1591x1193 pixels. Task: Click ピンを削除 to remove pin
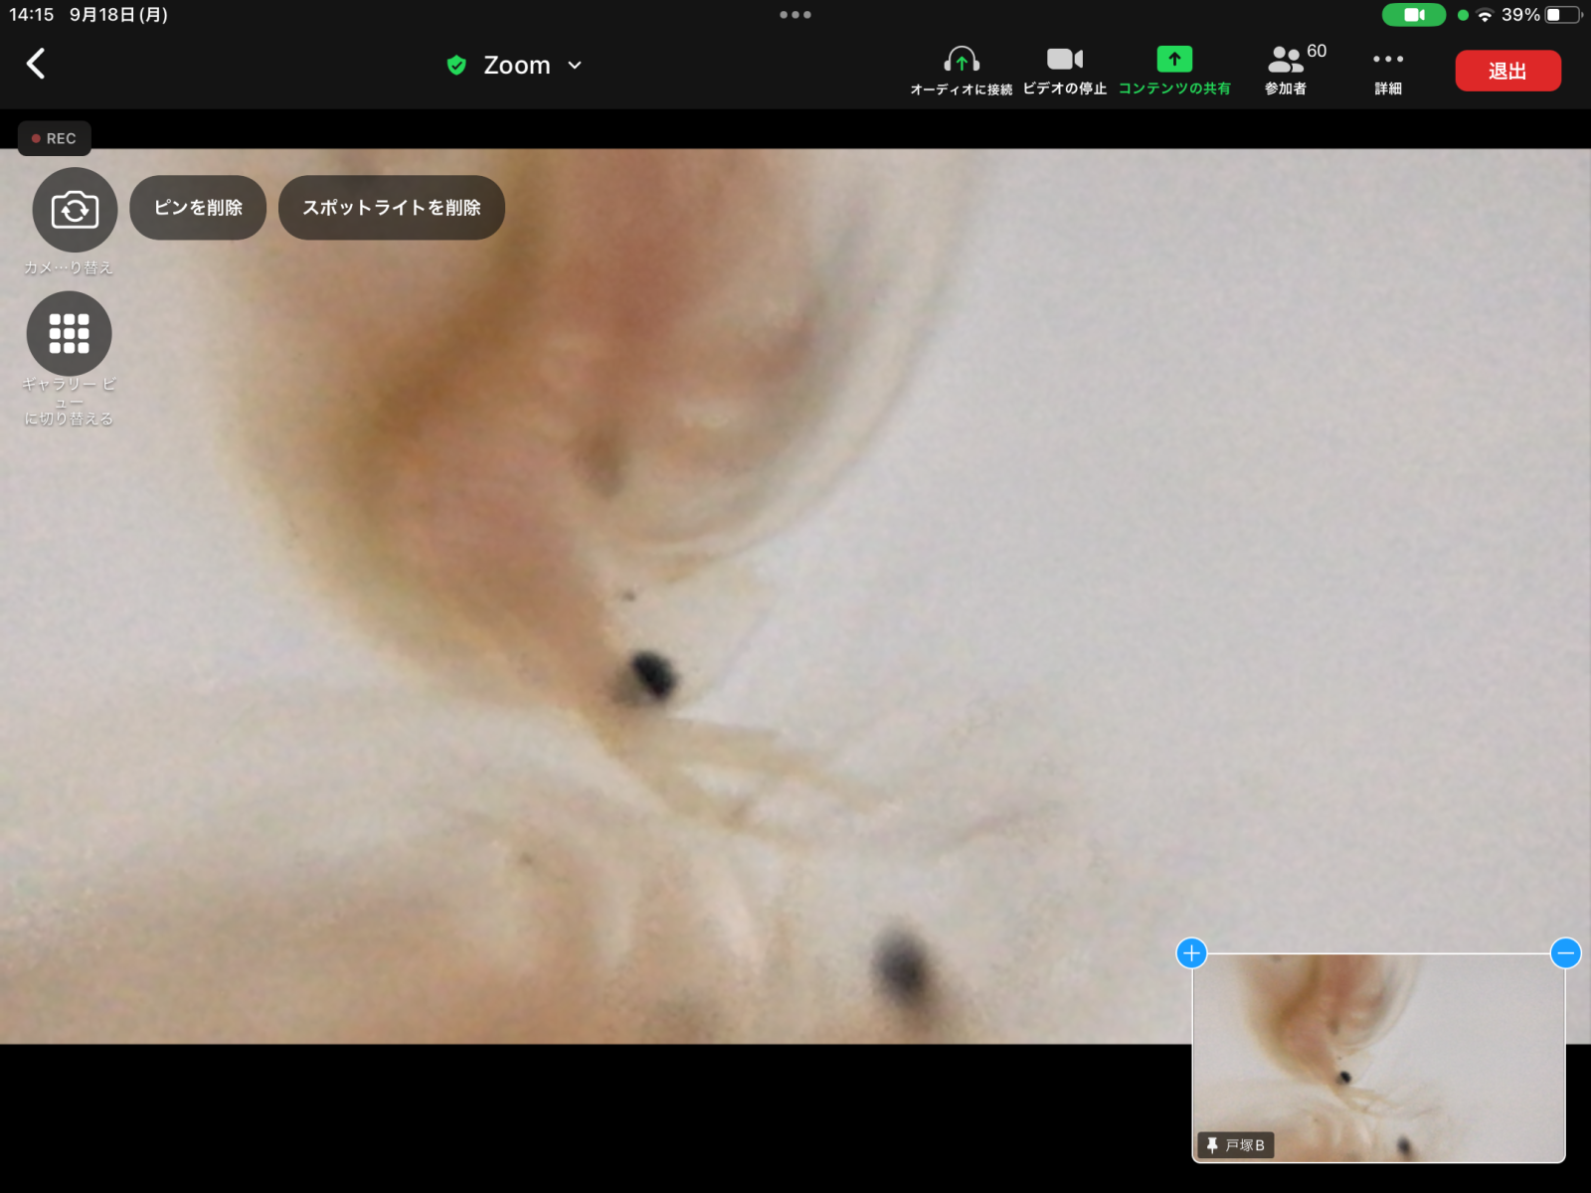(x=198, y=208)
